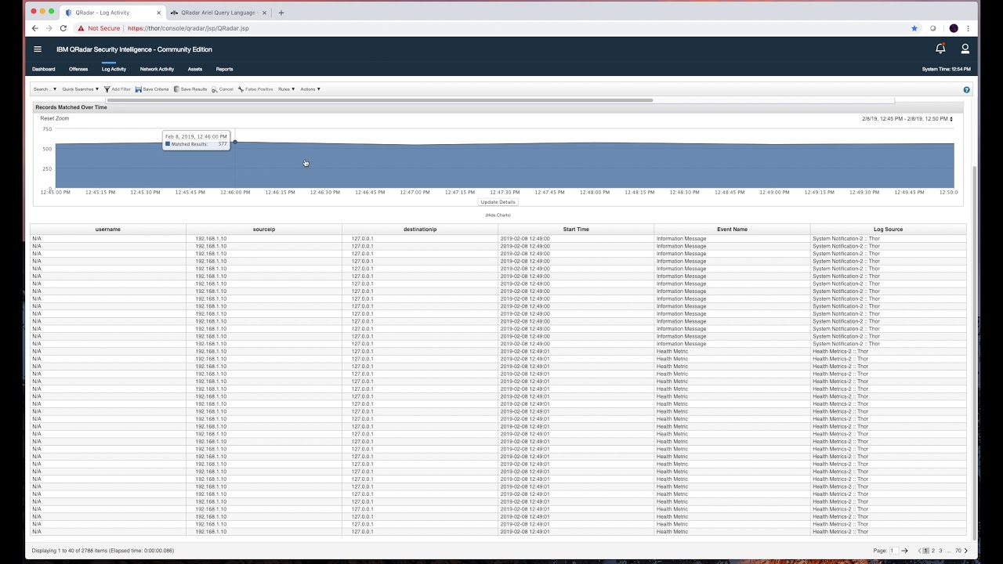Screen dimensions: 1003x564
Task: Click the Add Filter funnel icon
Action: [107, 89]
